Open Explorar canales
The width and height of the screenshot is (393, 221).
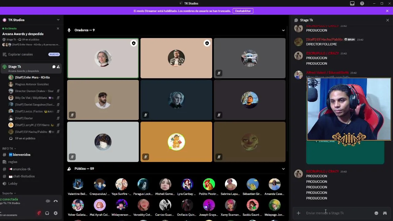coord(20,54)
